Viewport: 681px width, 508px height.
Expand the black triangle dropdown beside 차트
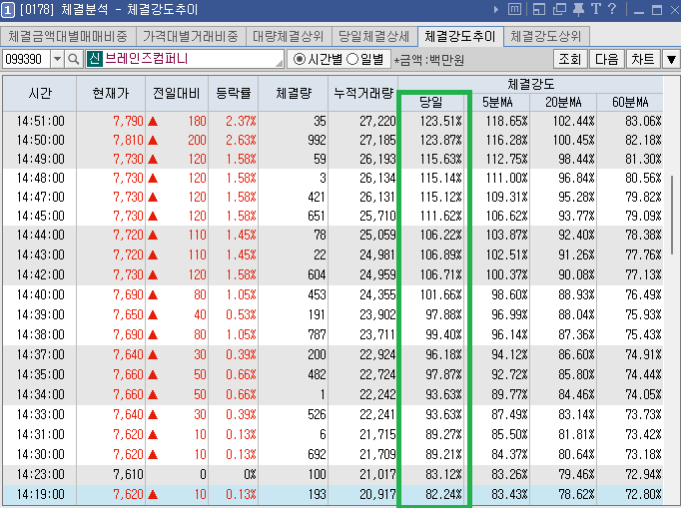point(671,59)
